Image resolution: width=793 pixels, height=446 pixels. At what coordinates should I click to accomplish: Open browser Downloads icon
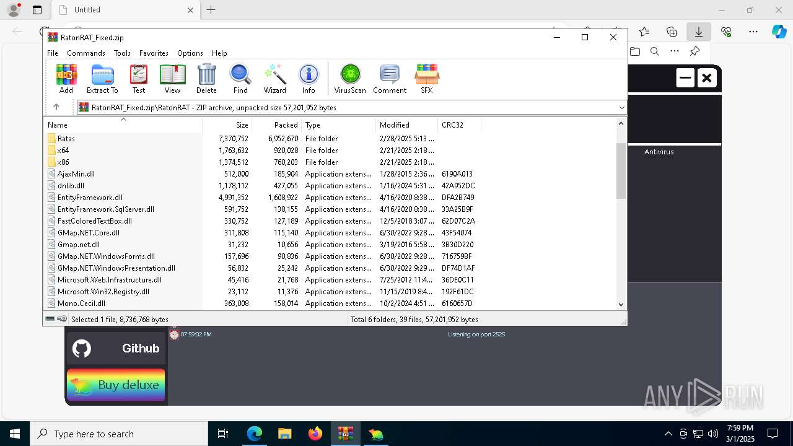pos(699,32)
